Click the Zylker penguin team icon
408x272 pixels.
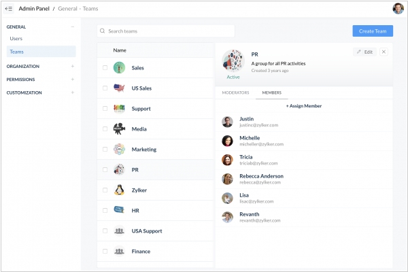point(119,190)
